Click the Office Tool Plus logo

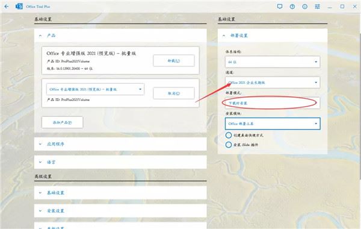point(19,7)
